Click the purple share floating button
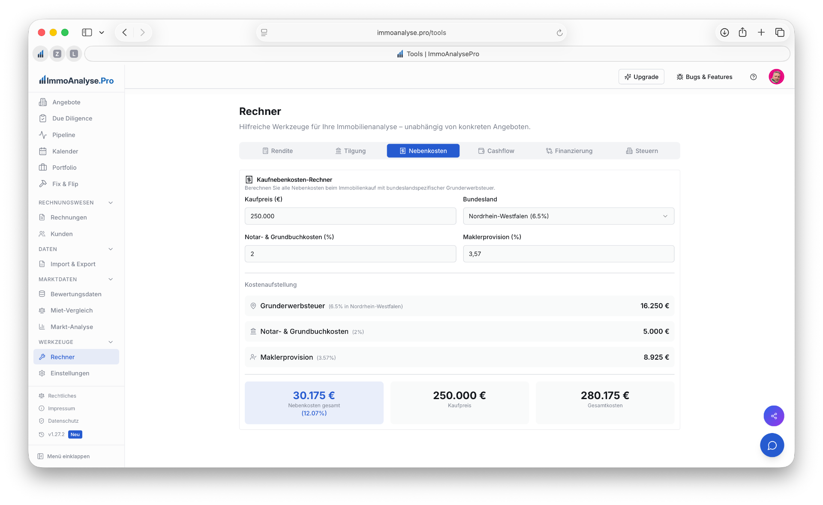The image size is (823, 505). [x=774, y=416]
